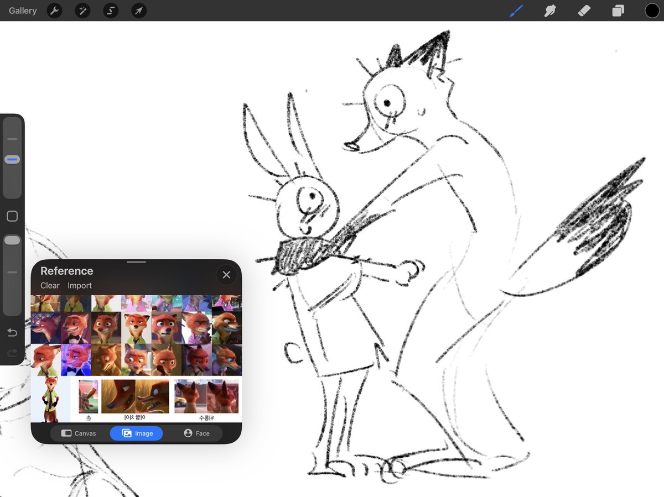The width and height of the screenshot is (664, 497).
Task: Tap the brush opacity slider handle
Action: pyautogui.click(x=12, y=240)
